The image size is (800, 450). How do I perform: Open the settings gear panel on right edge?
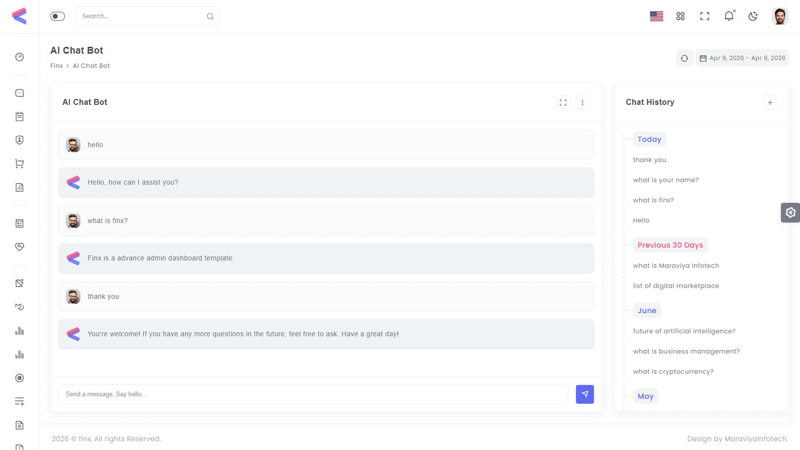click(790, 213)
